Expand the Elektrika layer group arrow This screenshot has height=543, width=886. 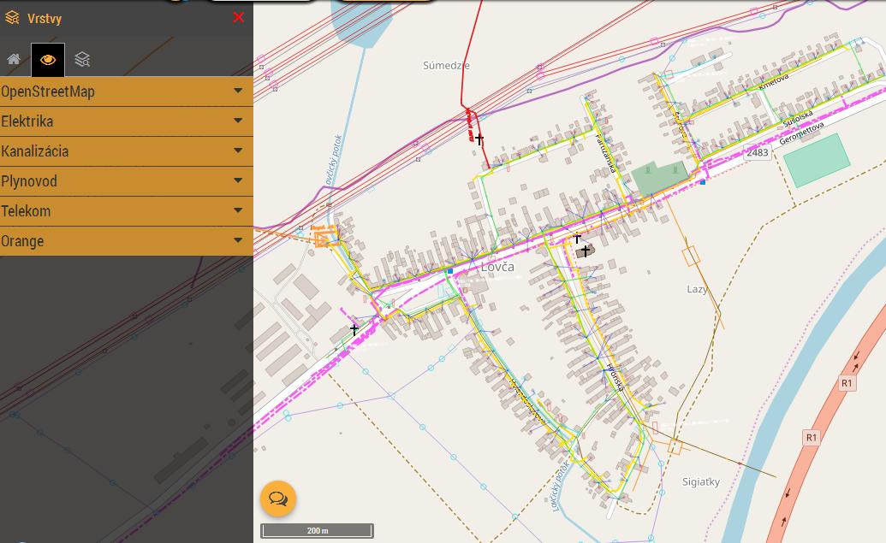click(238, 121)
